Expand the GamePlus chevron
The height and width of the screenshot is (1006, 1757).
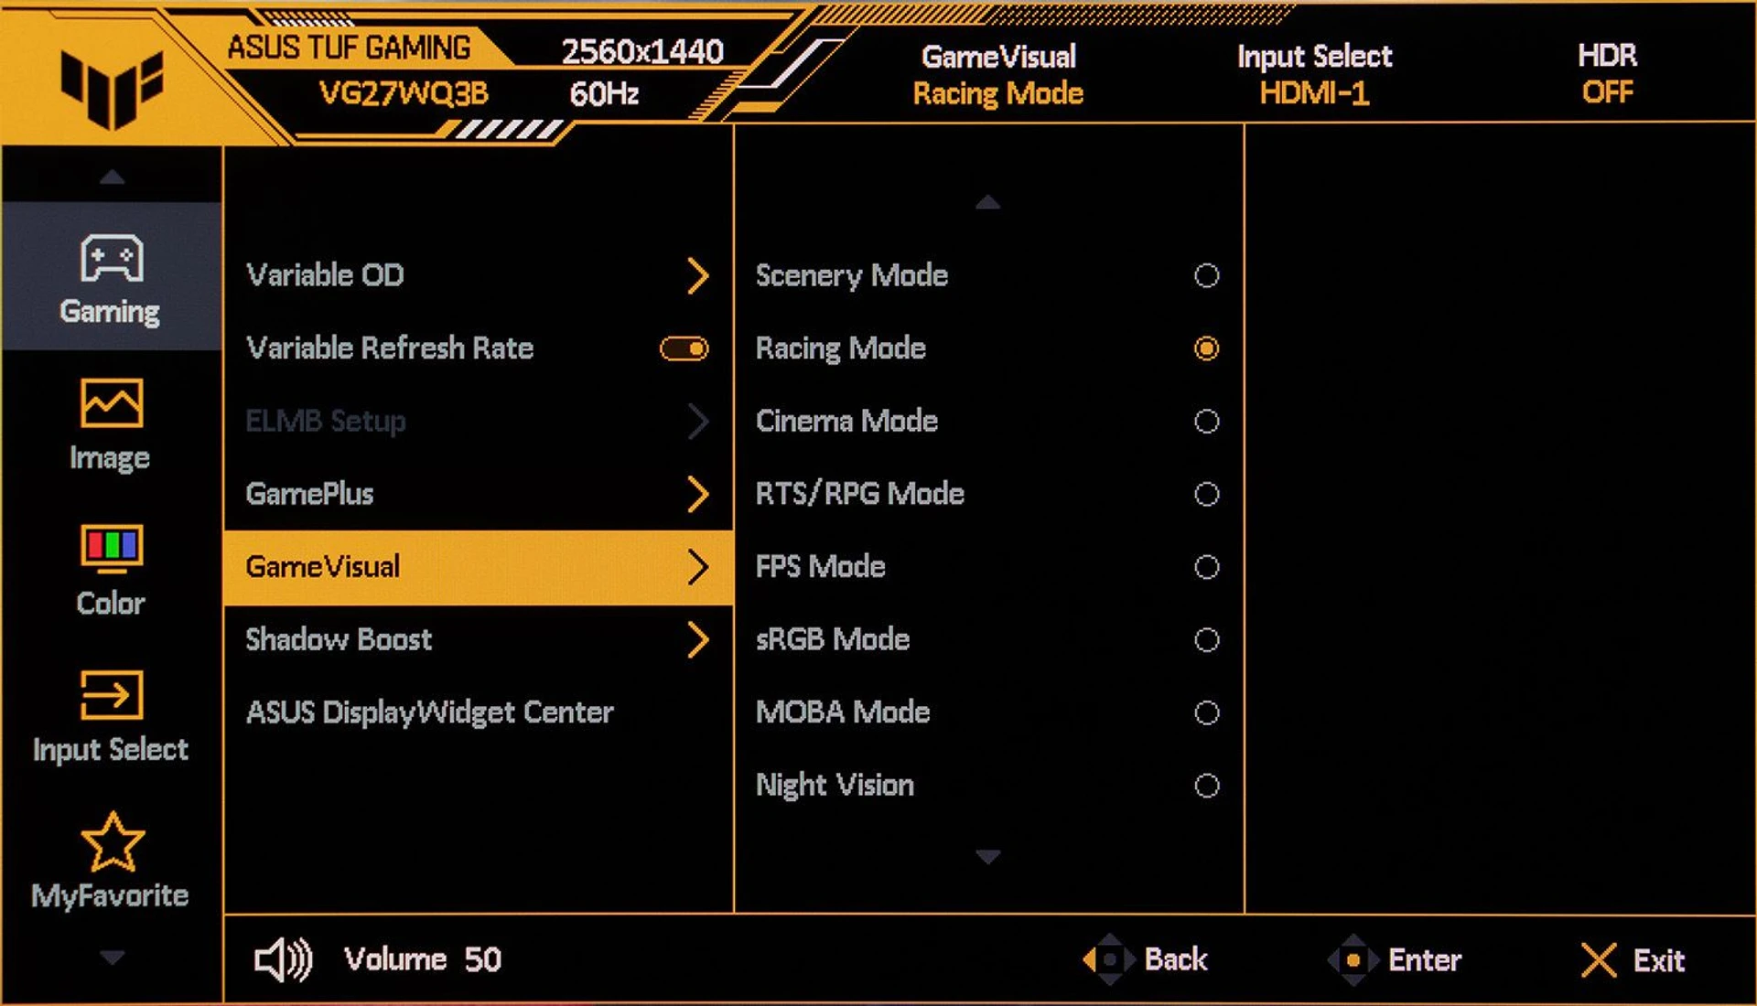[698, 494]
